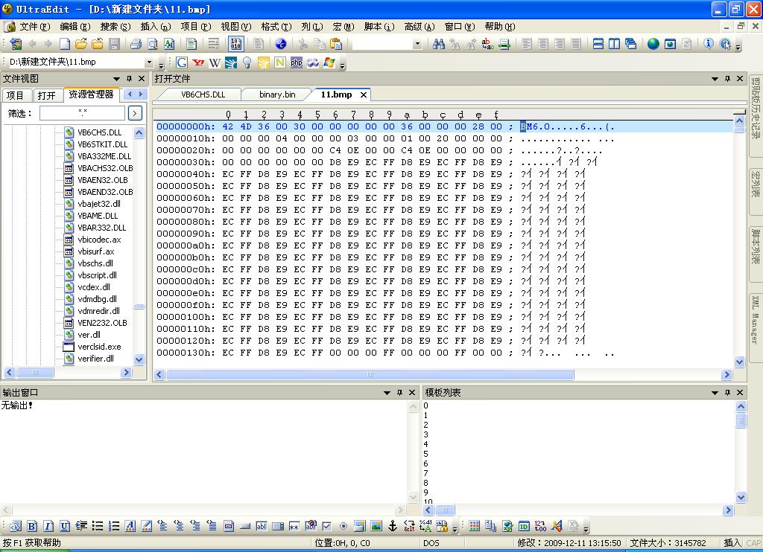763x552 pixels.
Task: Pin the 文件视图 panel
Action: point(129,79)
